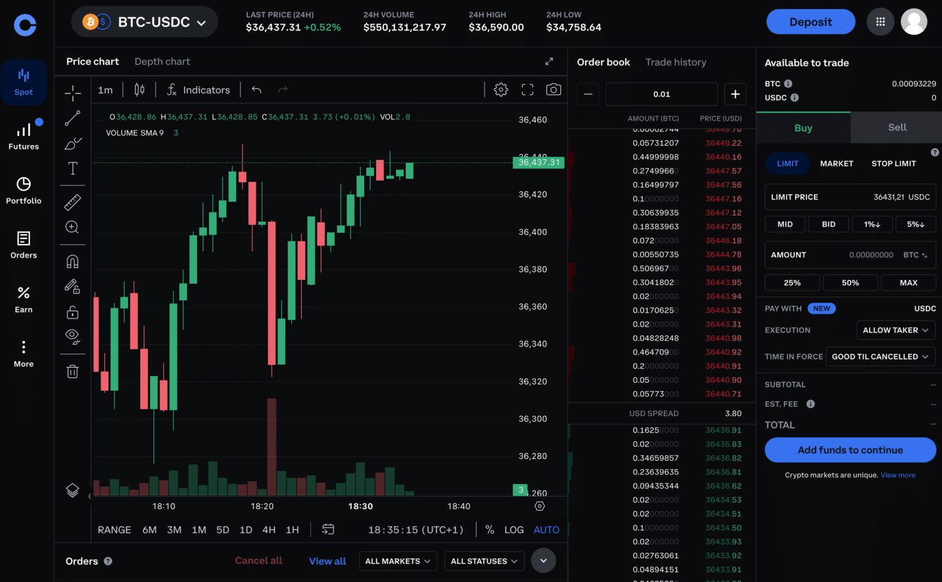Open the View all orders link
The height and width of the screenshot is (582, 942).
coord(327,561)
